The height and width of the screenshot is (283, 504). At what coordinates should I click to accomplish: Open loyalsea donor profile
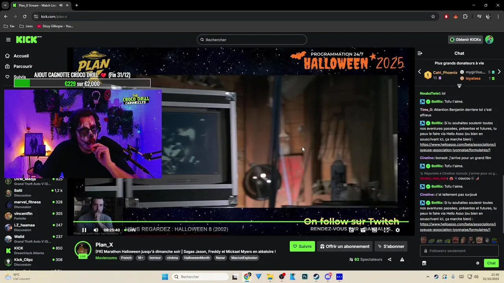pyautogui.click(x=473, y=78)
